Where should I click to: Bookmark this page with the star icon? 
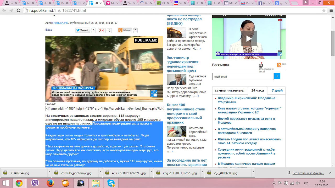[324, 10]
